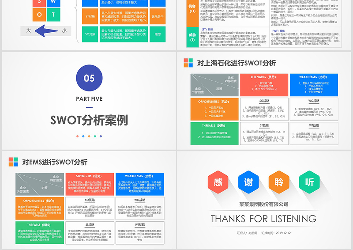Click the four-color logo beside 对上海石化进行SWOT分析
The width and height of the screenshot is (353, 250).
click(188, 63)
